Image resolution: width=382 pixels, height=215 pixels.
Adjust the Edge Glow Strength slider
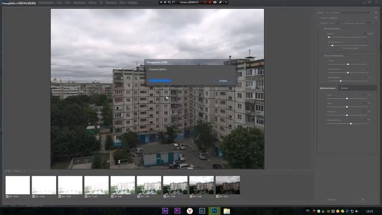click(332, 45)
